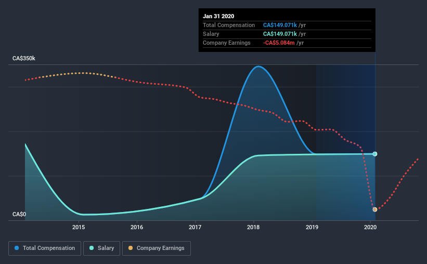Click the 2018 x-axis label
Viewport: 427px width, 264px height.
253,227
